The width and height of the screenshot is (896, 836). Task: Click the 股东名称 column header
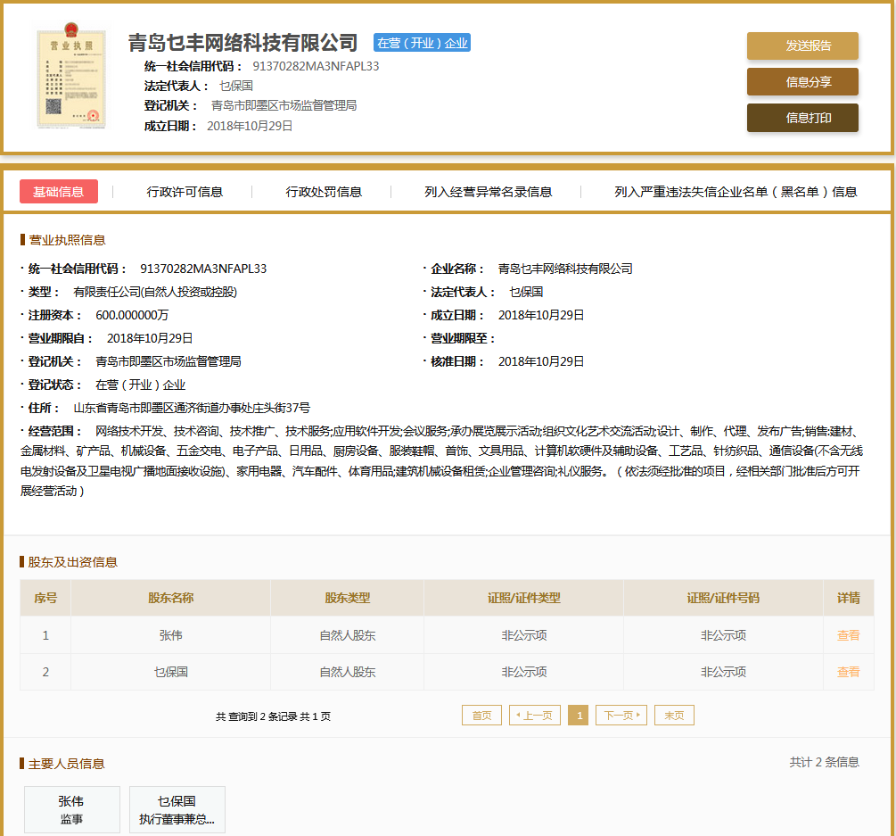pyautogui.click(x=170, y=598)
